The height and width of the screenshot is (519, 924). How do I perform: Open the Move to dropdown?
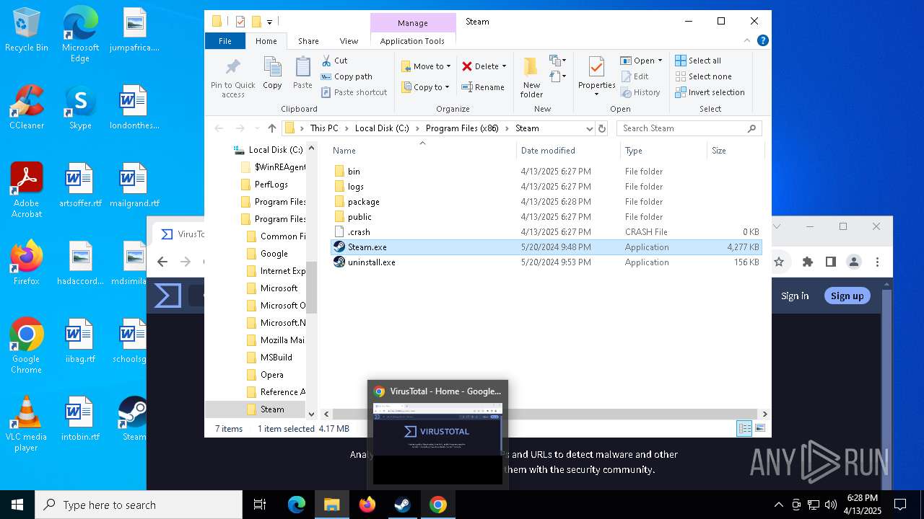(x=426, y=66)
